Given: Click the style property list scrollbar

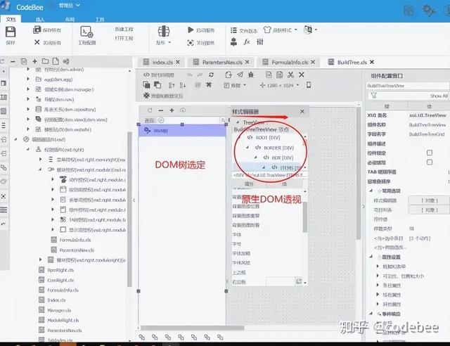Looking at the screenshot, I should (x=304, y=217).
